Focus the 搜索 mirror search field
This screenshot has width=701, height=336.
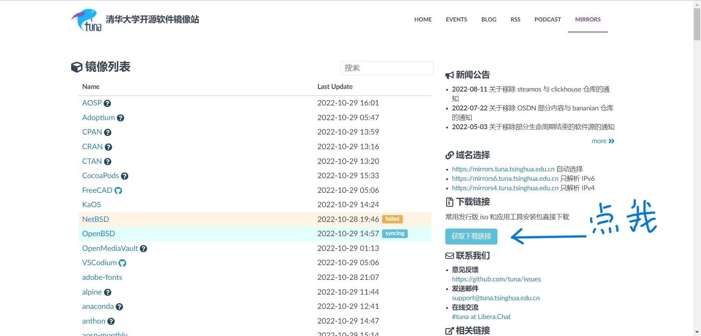[387, 68]
